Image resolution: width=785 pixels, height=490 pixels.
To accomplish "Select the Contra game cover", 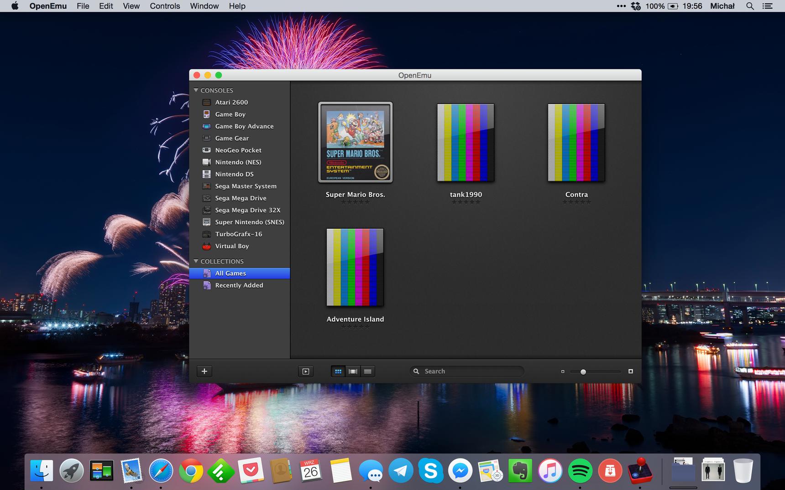I will (576, 143).
